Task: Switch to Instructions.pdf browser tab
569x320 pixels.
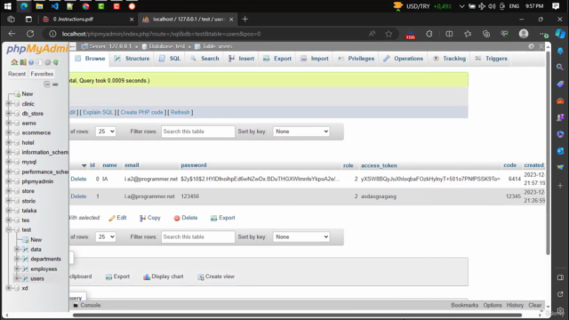Action: [88, 20]
